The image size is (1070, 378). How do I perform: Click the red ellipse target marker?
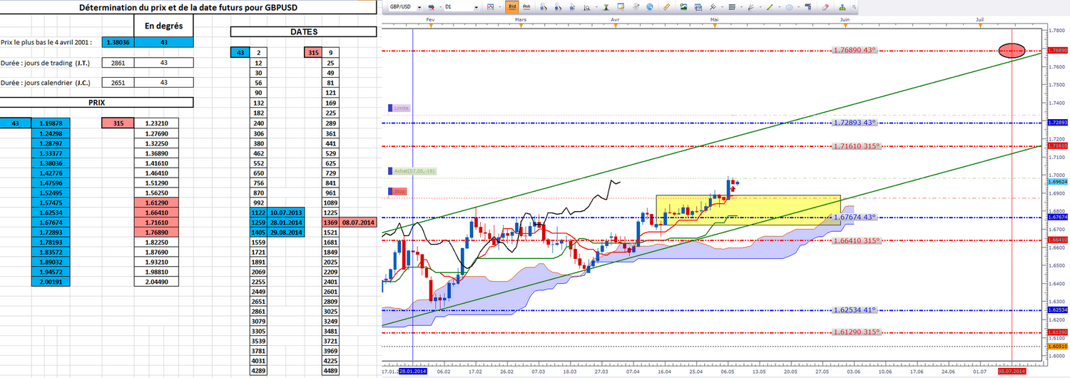(x=1012, y=51)
